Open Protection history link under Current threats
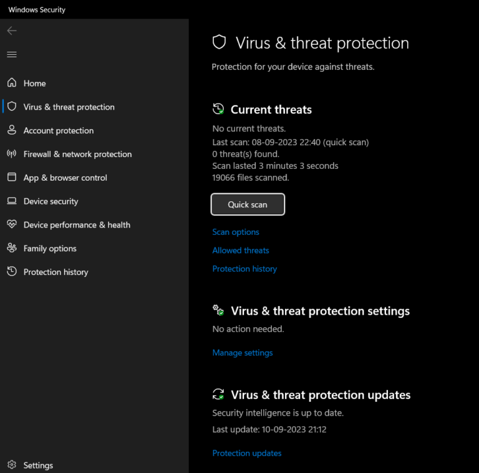The height and width of the screenshot is (473, 479). (x=244, y=269)
